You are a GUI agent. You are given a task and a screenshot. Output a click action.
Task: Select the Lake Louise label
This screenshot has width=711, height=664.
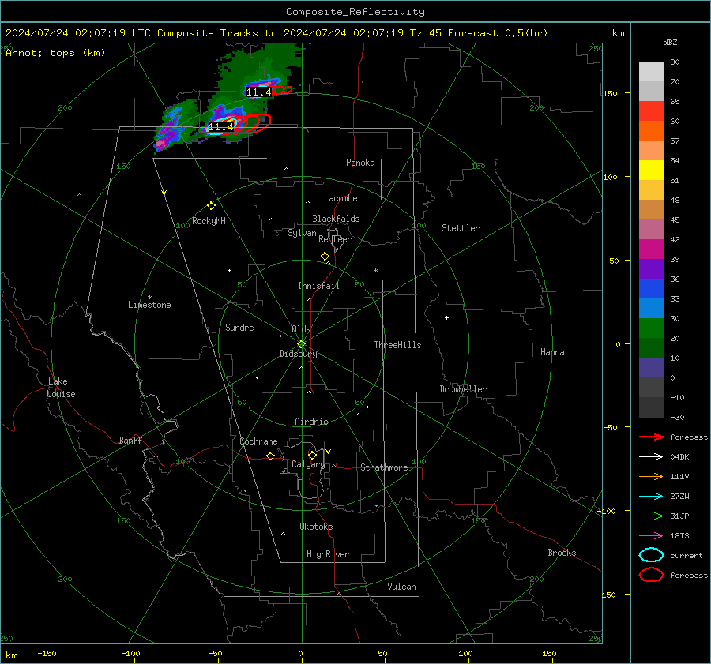pos(61,388)
